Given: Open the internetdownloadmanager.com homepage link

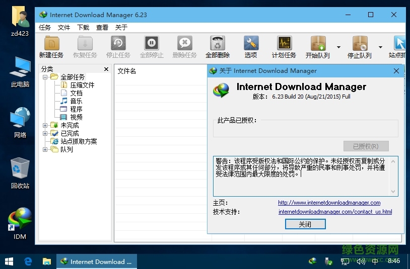Looking at the screenshot, I should click(329, 203).
